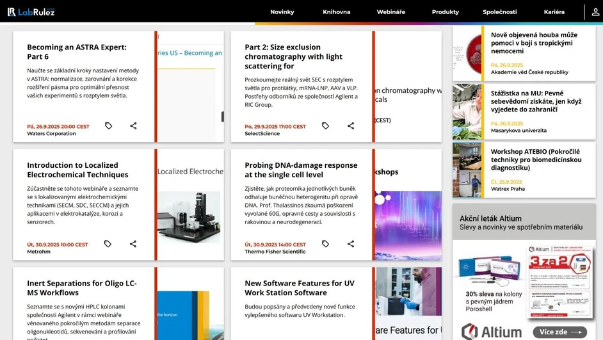
Task: Open the Knihovna menu item
Action: coord(337,12)
